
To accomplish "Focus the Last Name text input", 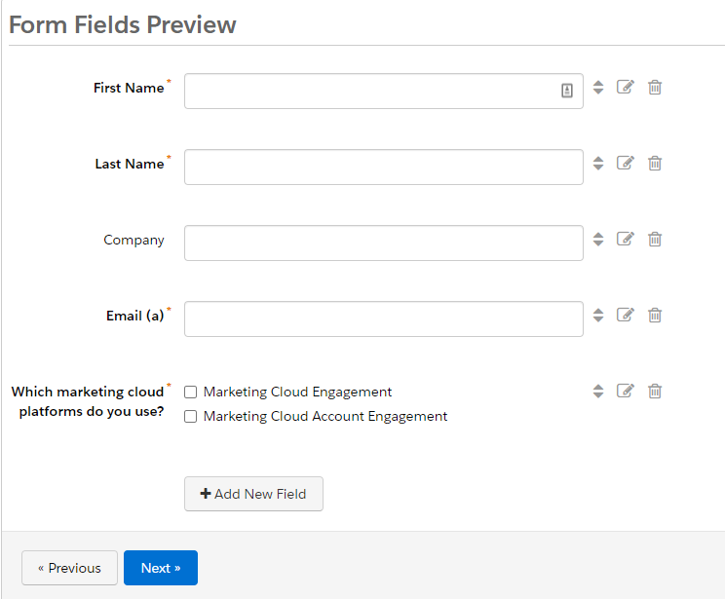I will 383,167.
